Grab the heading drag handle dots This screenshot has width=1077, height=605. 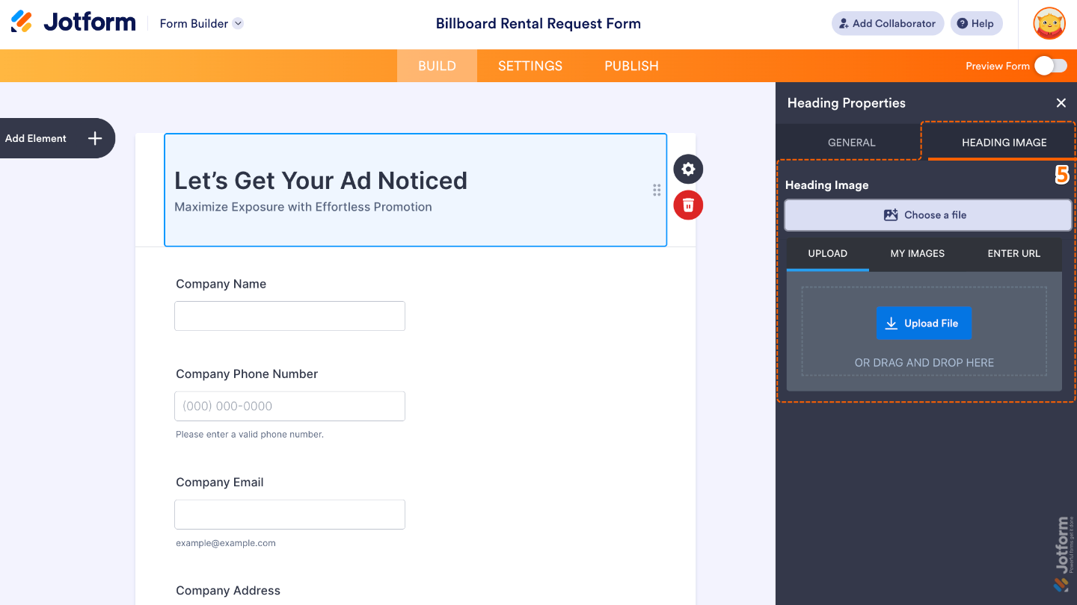click(657, 190)
